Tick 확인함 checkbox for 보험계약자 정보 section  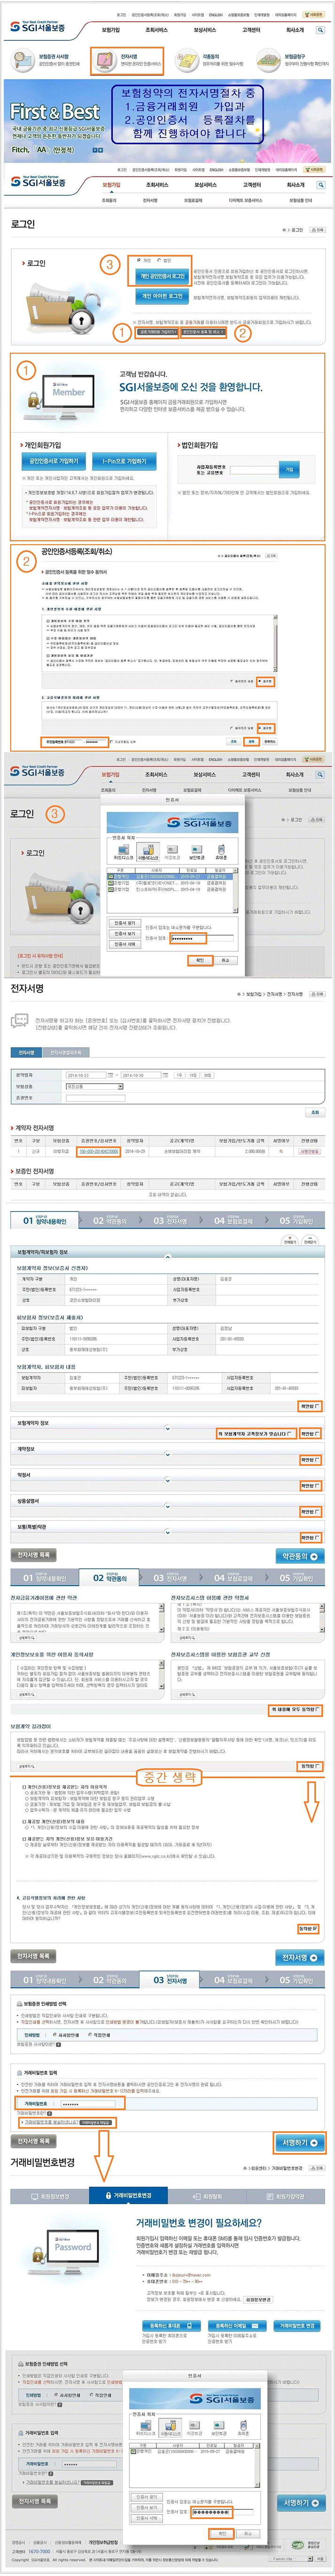click(x=316, y=1434)
